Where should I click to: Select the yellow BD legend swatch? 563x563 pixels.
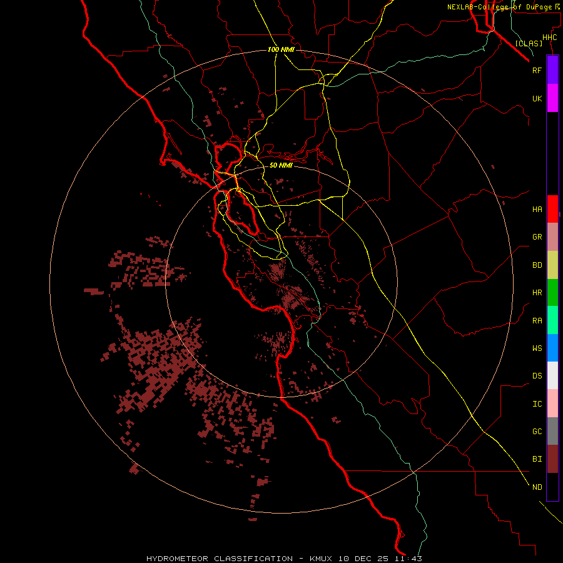(552, 265)
